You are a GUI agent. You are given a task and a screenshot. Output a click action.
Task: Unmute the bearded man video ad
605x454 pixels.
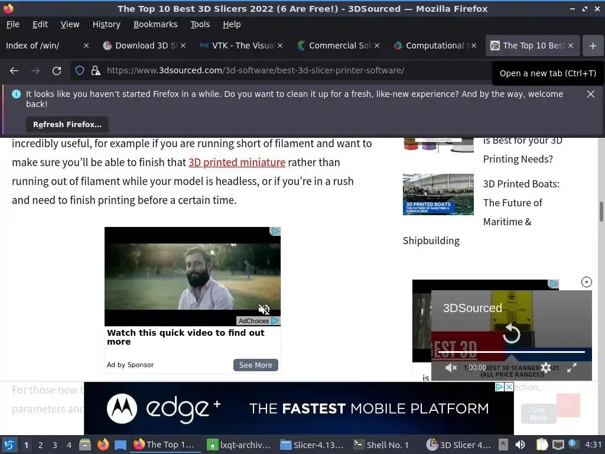264,309
